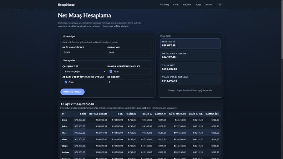This screenshot has height=159, width=283.
Task: Focus the Ek Kesinti input field
Action: [x=129, y=82]
